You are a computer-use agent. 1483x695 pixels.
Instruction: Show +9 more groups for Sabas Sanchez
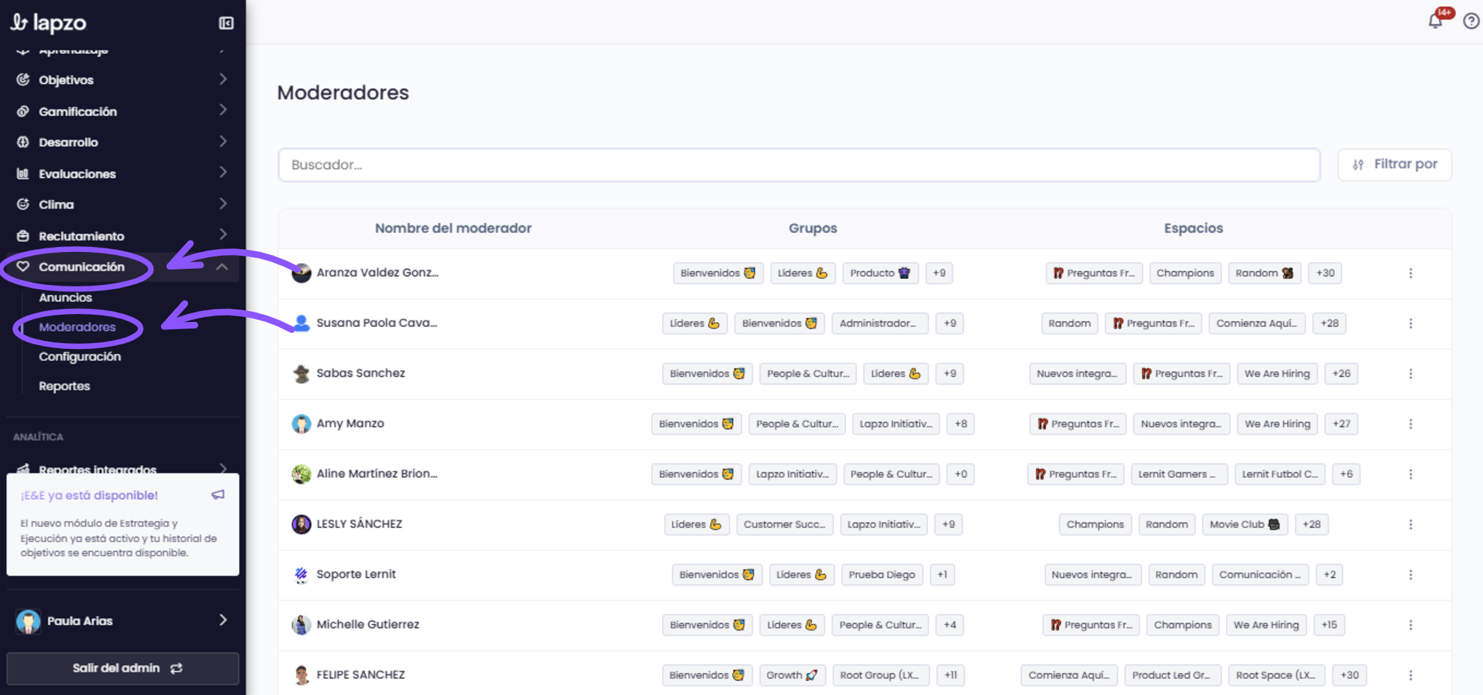pyautogui.click(x=950, y=374)
